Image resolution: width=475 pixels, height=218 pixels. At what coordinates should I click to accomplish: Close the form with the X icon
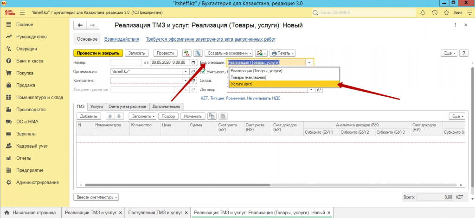(x=466, y=25)
